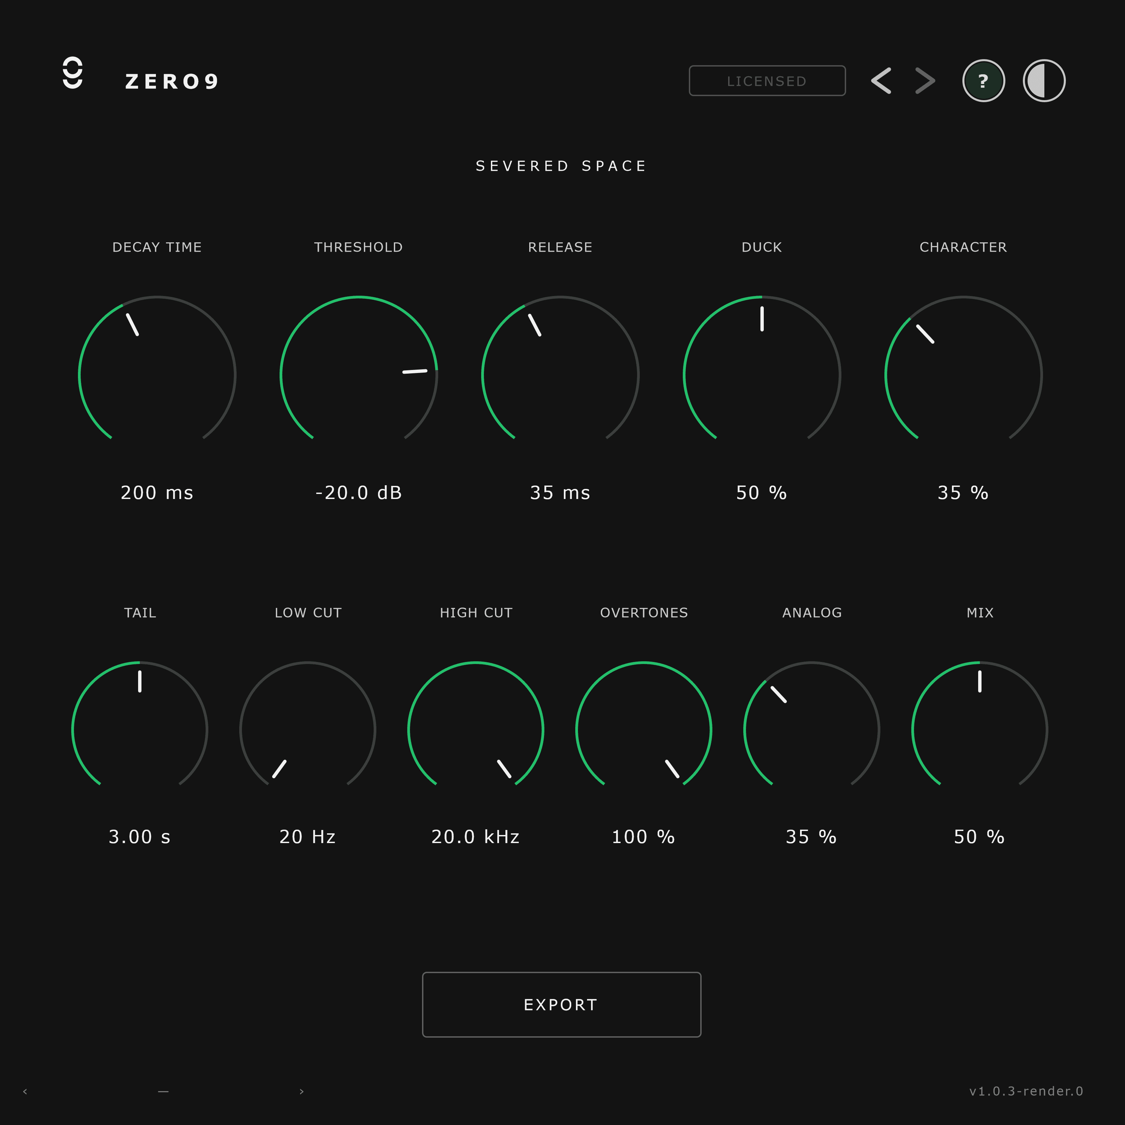1125x1125 pixels.
Task: Click the LICENSED status button
Action: [x=767, y=81]
